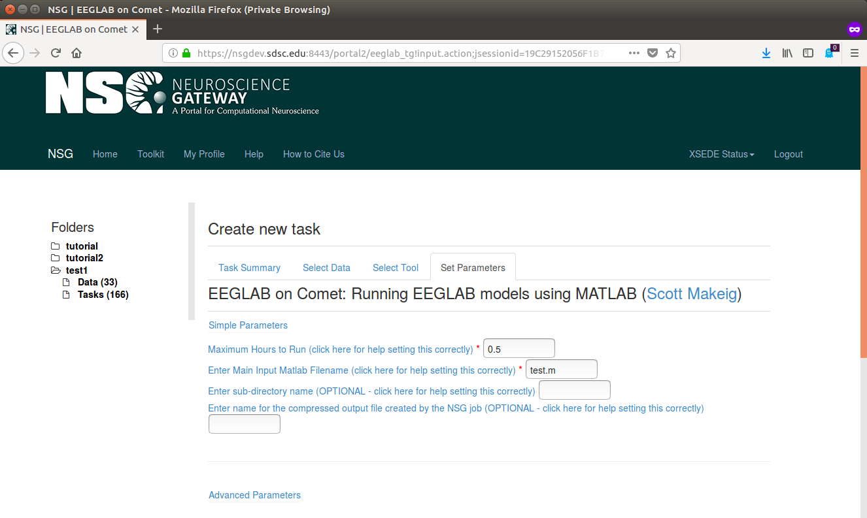Image resolution: width=867 pixels, height=518 pixels.
Task: Open the Firefox home page button
Action: tap(76, 53)
